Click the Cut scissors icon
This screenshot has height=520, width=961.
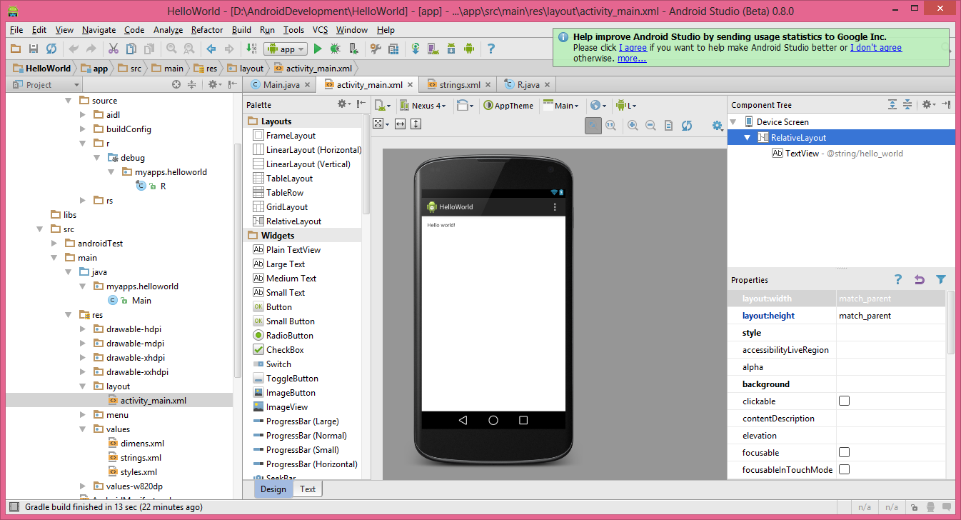113,49
